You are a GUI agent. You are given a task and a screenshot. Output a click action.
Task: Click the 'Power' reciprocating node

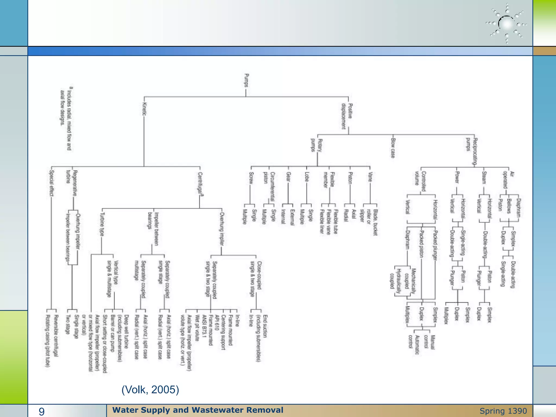click(457, 177)
